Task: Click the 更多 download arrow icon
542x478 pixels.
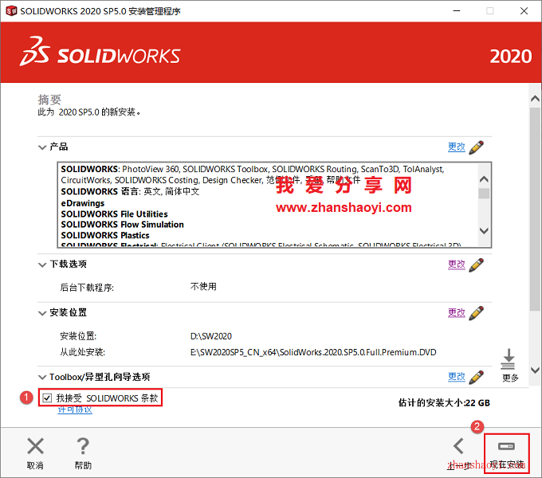Action: tap(508, 359)
